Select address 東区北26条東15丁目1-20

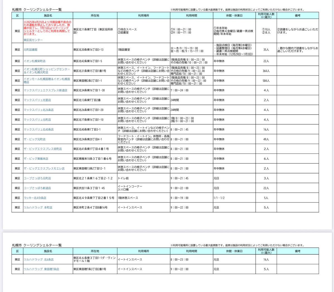(x=89, y=110)
